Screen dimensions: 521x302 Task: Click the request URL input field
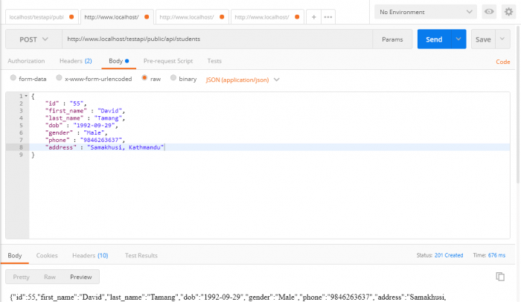pos(217,39)
